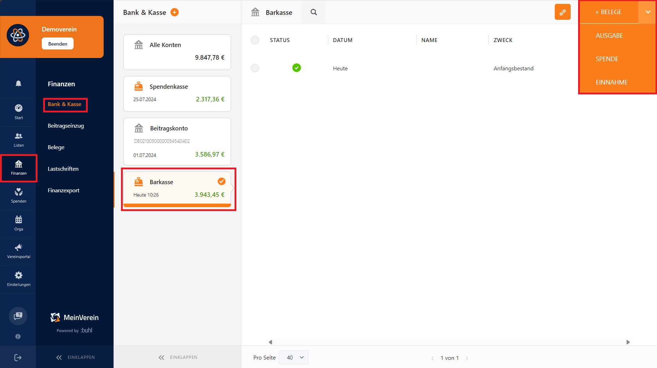Click horizontal scrollbar right arrow
The height and width of the screenshot is (368, 657).
pyautogui.click(x=628, y=342)
